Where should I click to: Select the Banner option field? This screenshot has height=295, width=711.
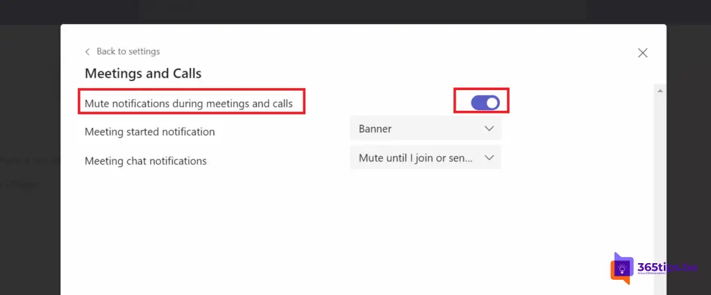426,129
